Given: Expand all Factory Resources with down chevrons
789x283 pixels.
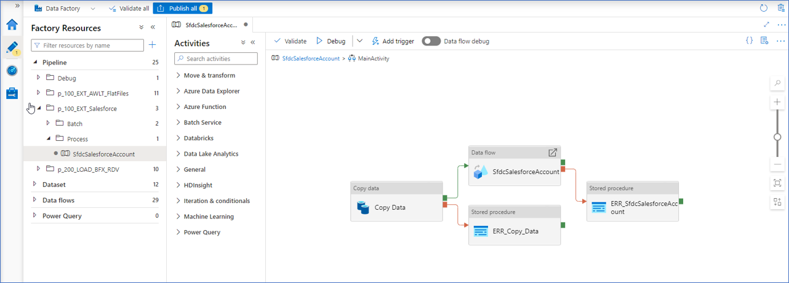Looking at the screenshot, I should click(x=142, y=28).
